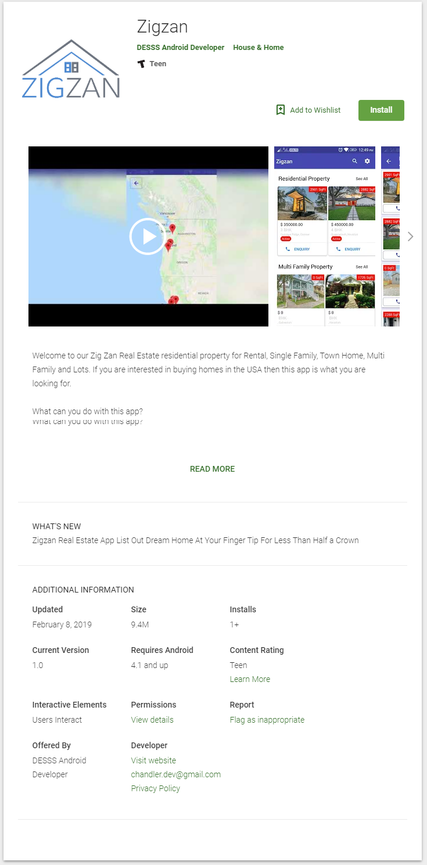The image size is (427, 865).
Task: Click 'Multi Family Property' in the screenshot
Action: 306,267
